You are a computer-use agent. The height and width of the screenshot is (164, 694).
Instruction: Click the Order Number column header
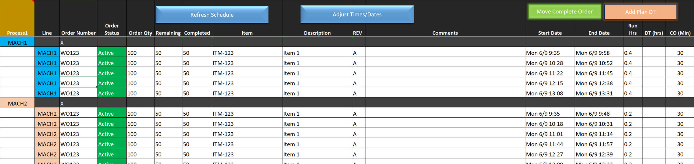[78, 33]
